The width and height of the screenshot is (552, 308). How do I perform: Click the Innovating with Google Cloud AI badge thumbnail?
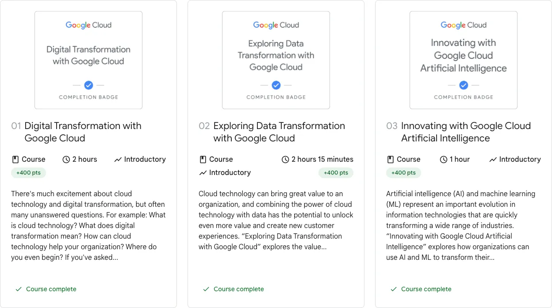[x=464, y=60]
